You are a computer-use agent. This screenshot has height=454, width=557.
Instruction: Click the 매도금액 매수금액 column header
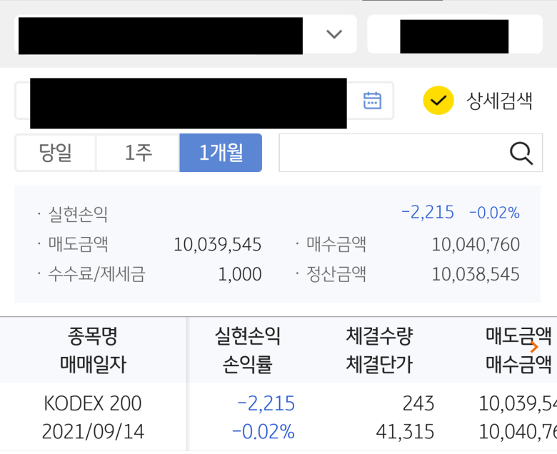tap(518, 350)
